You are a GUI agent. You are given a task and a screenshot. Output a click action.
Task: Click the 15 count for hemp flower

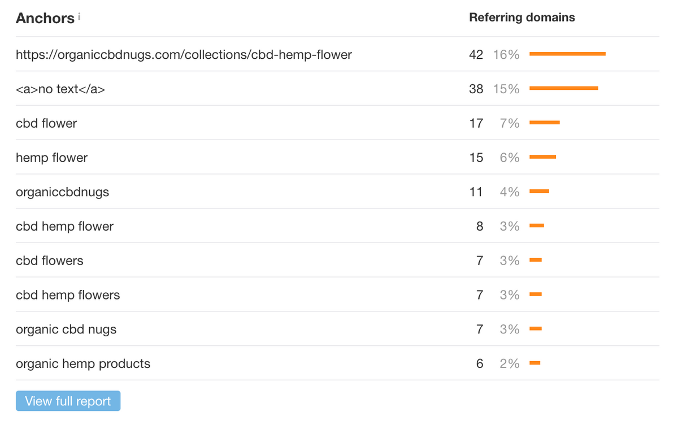coord(476,158)
